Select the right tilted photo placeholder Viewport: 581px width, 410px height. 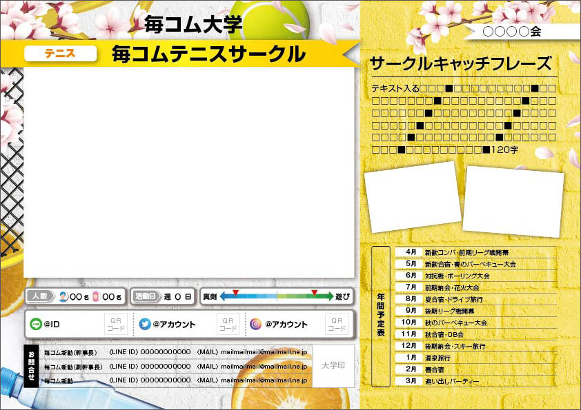click(513, 202)
